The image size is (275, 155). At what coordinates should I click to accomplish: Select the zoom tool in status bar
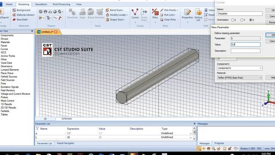coord(199,149)
